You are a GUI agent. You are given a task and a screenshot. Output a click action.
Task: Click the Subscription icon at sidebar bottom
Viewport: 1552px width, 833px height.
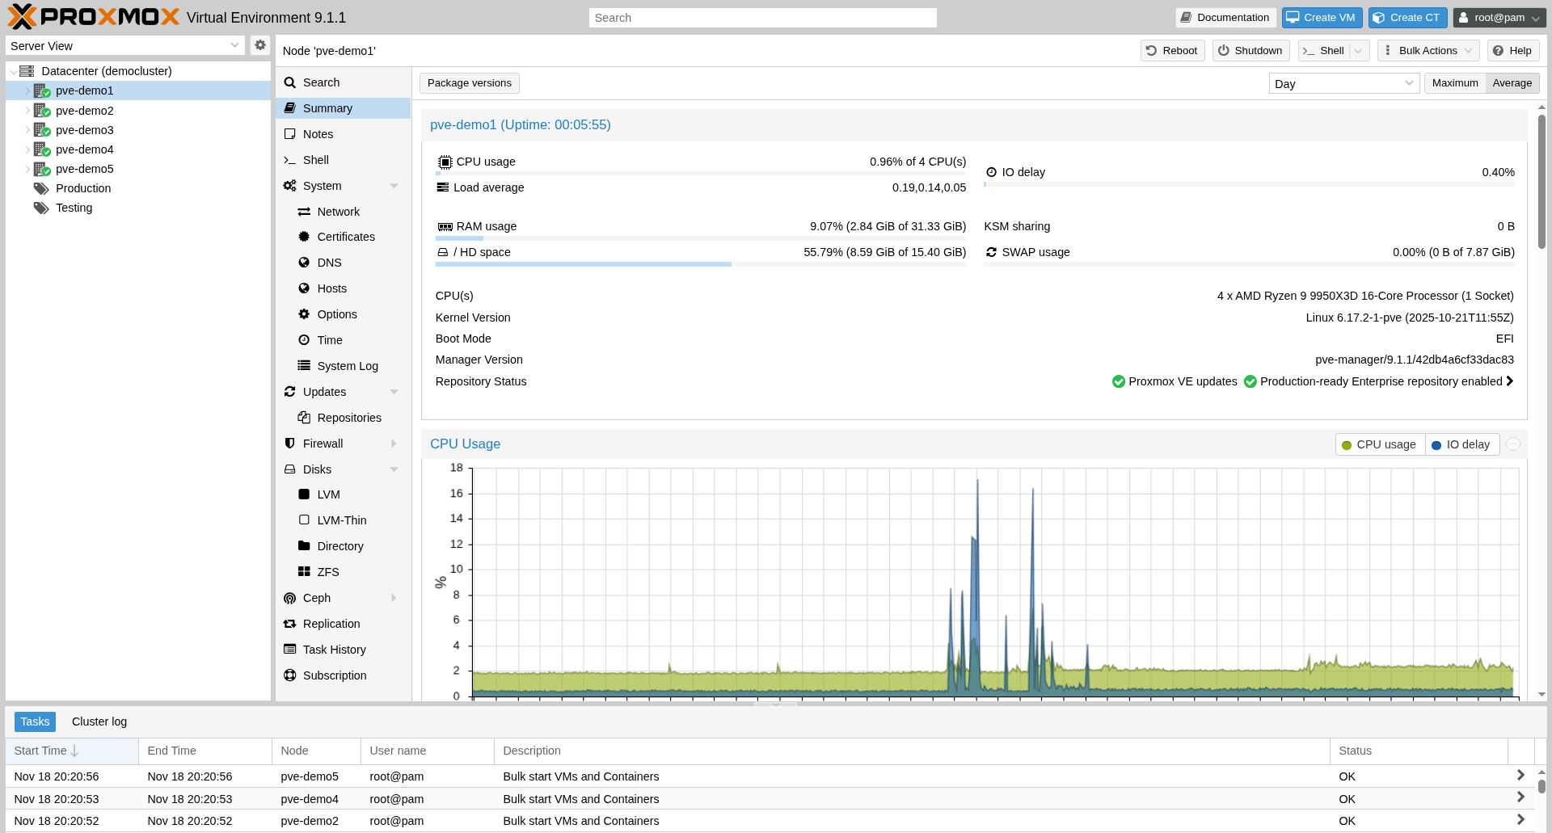click(x=289, y=675)
